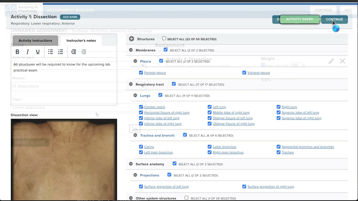
Task: Open the Right main bronchus link
Action: click(228, 152)
